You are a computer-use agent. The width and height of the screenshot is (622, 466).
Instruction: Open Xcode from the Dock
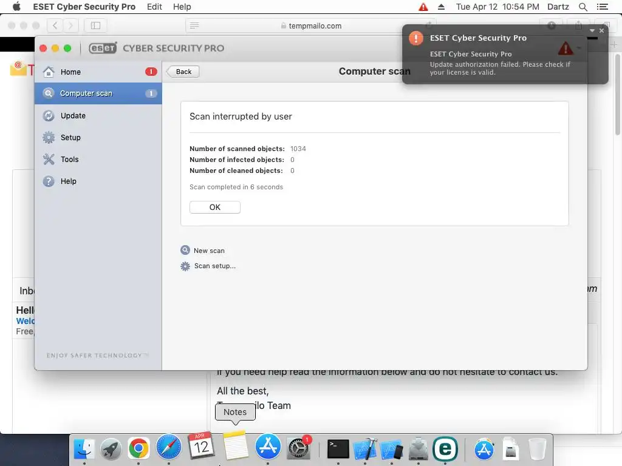click(x=365, y=448)
